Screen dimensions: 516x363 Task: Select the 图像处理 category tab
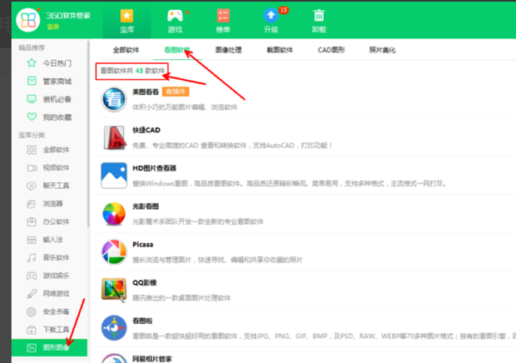[x=228, y=50]
